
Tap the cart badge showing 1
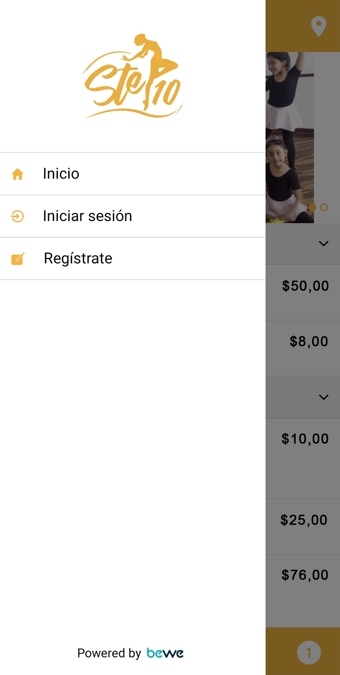point(309,653)
